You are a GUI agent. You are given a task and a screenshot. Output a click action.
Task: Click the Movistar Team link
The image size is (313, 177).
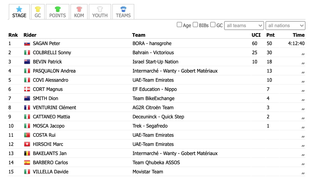point(148,172)
